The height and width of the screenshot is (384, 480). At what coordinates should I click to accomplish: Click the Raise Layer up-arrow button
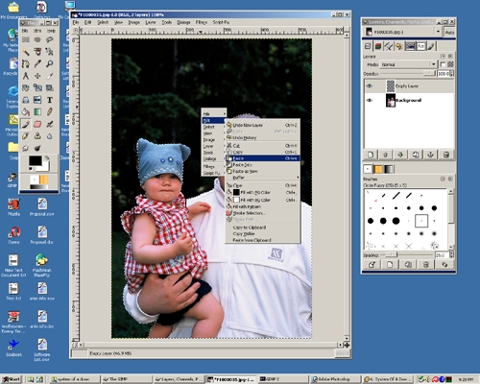(385, 155)
